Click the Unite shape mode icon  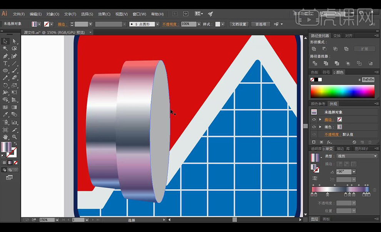[314, 49]
